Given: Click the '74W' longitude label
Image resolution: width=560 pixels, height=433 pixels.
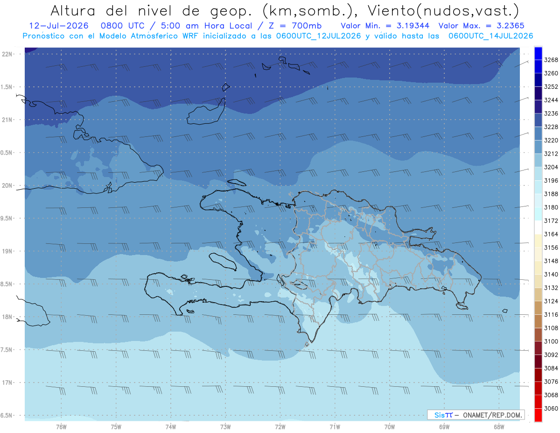Looking at the screenshot, I should tap(171, 426).
